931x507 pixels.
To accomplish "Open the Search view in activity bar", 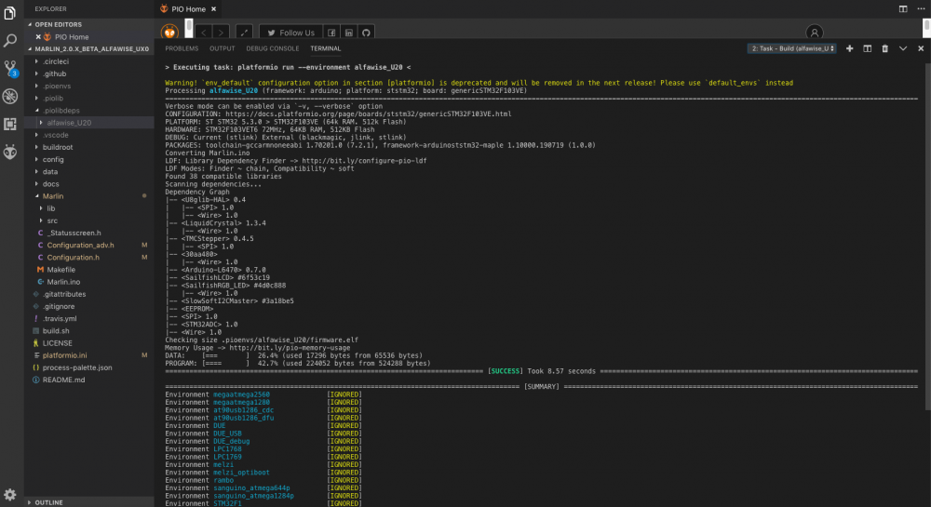I will (x=10, y=41).
